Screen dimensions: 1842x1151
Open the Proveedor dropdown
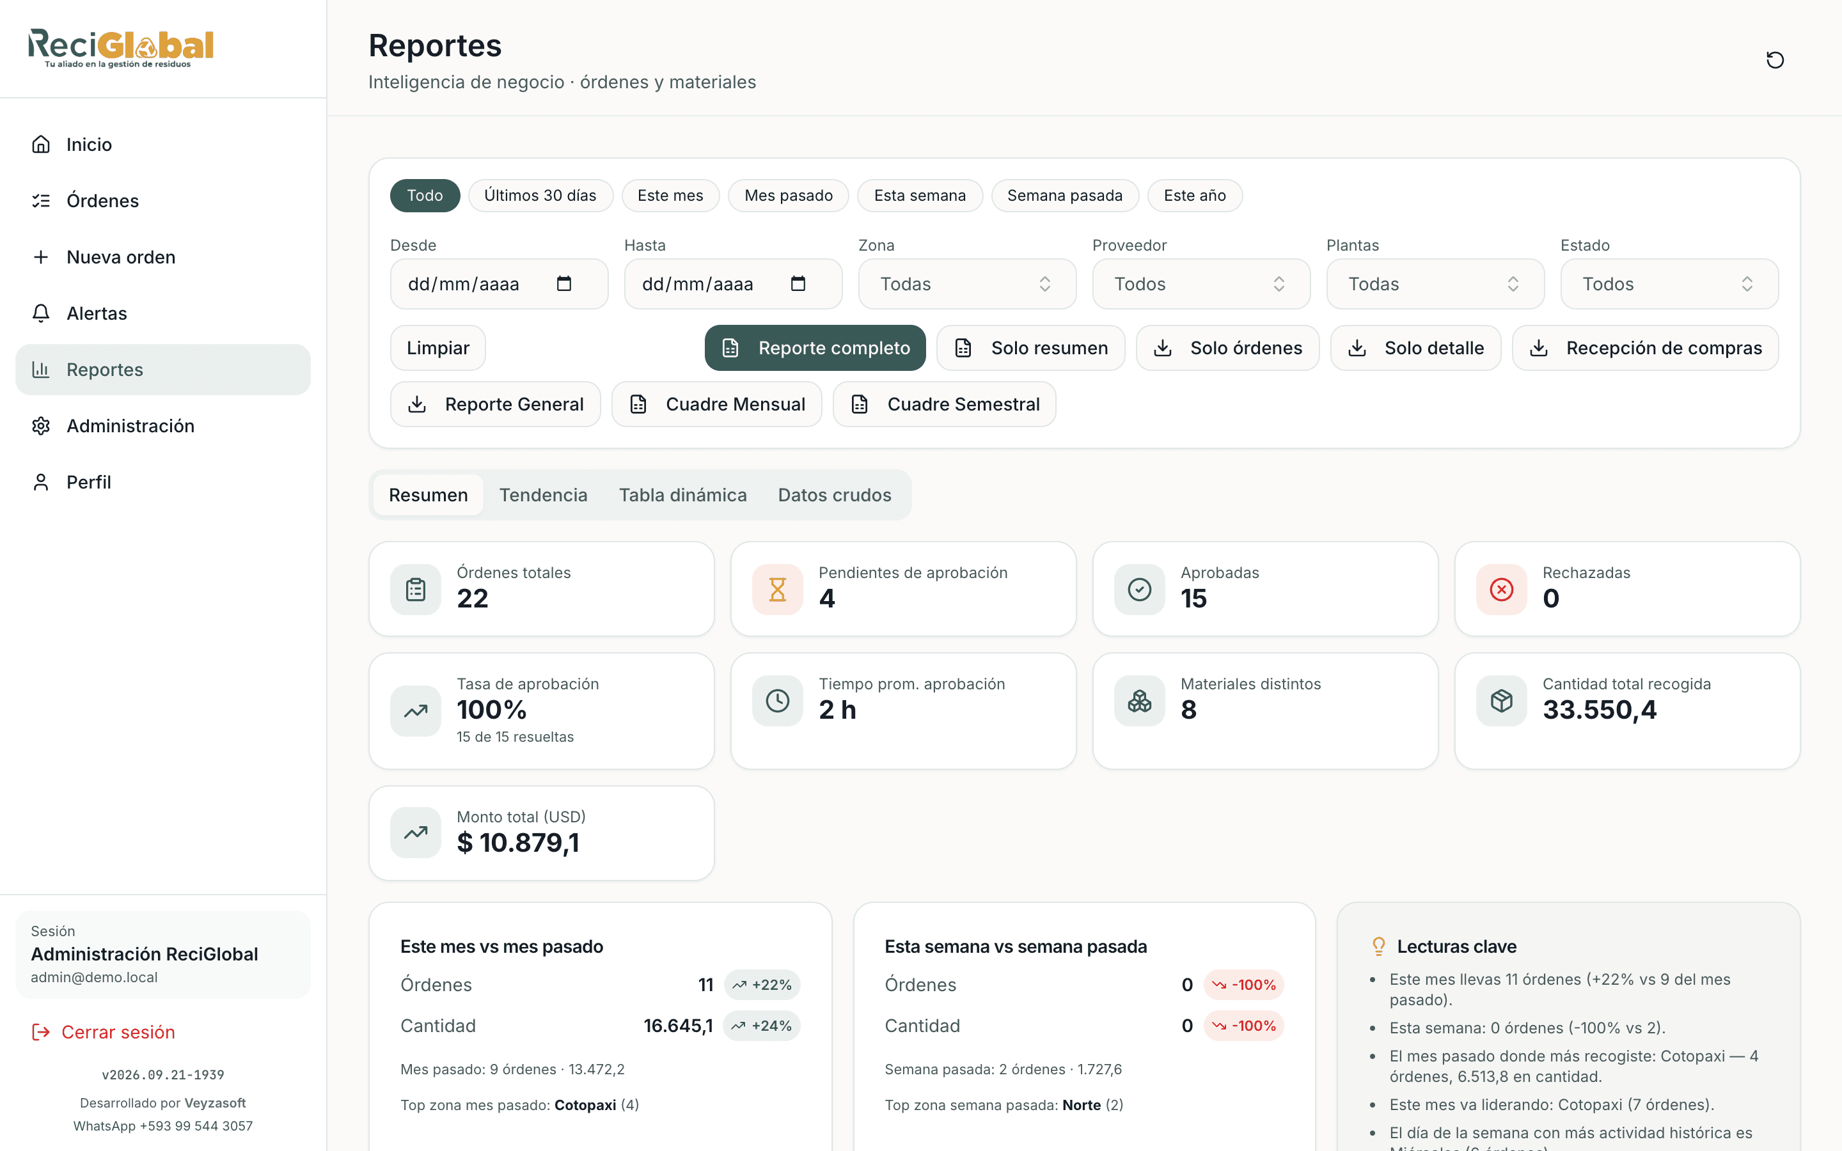tap(1201, 284)
